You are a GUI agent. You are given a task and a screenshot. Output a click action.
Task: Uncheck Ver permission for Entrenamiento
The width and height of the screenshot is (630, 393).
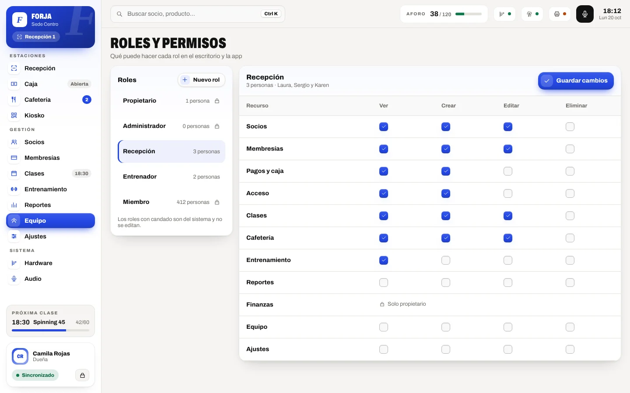coord(384,260)
